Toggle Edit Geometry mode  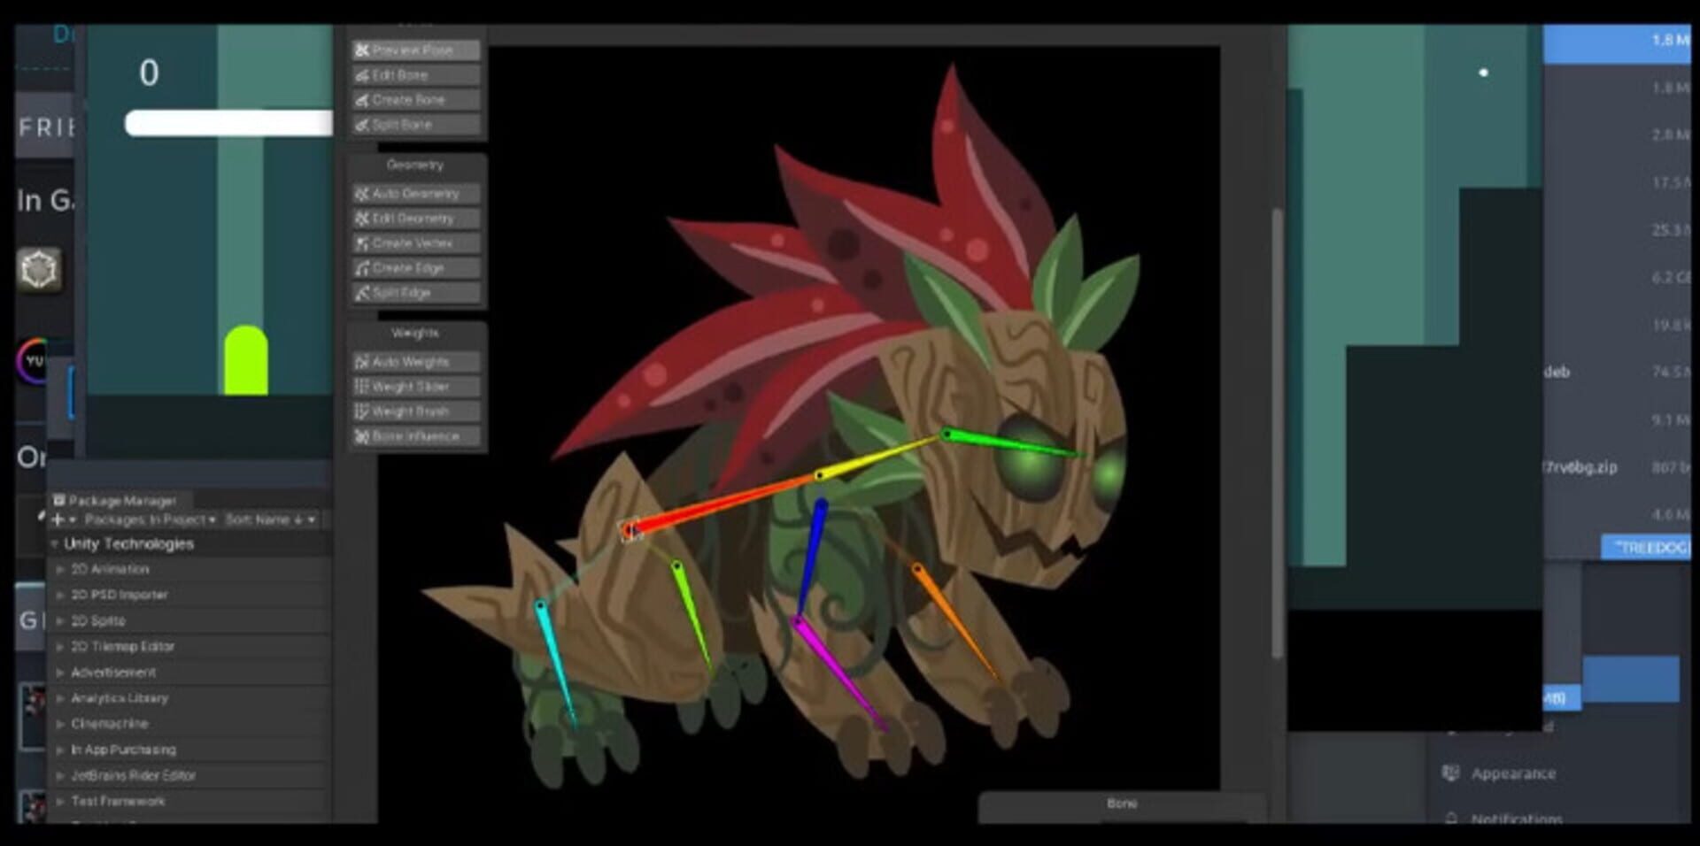pyautogui.click(x=414, y=218)
